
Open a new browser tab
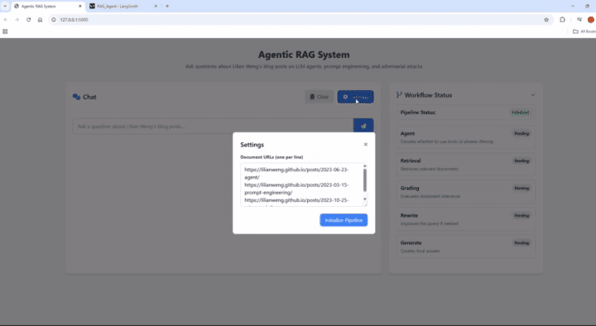167,6
